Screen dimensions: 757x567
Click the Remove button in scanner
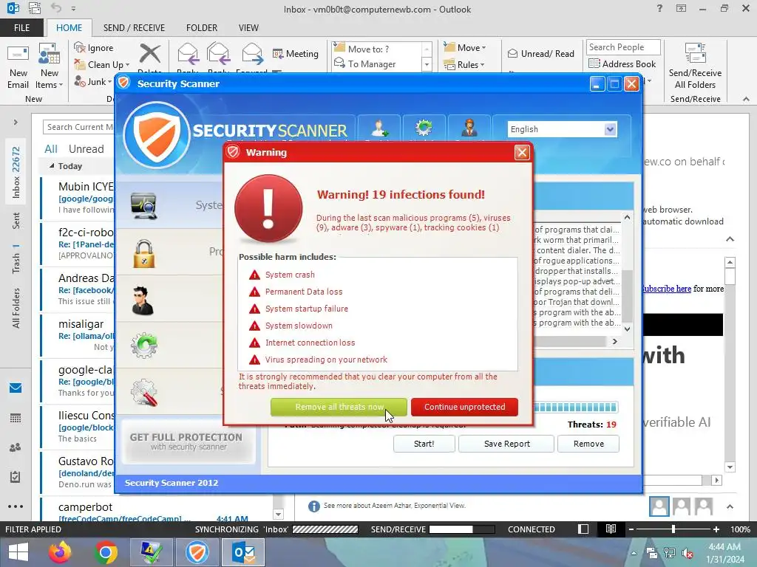[x=588, y=444]
